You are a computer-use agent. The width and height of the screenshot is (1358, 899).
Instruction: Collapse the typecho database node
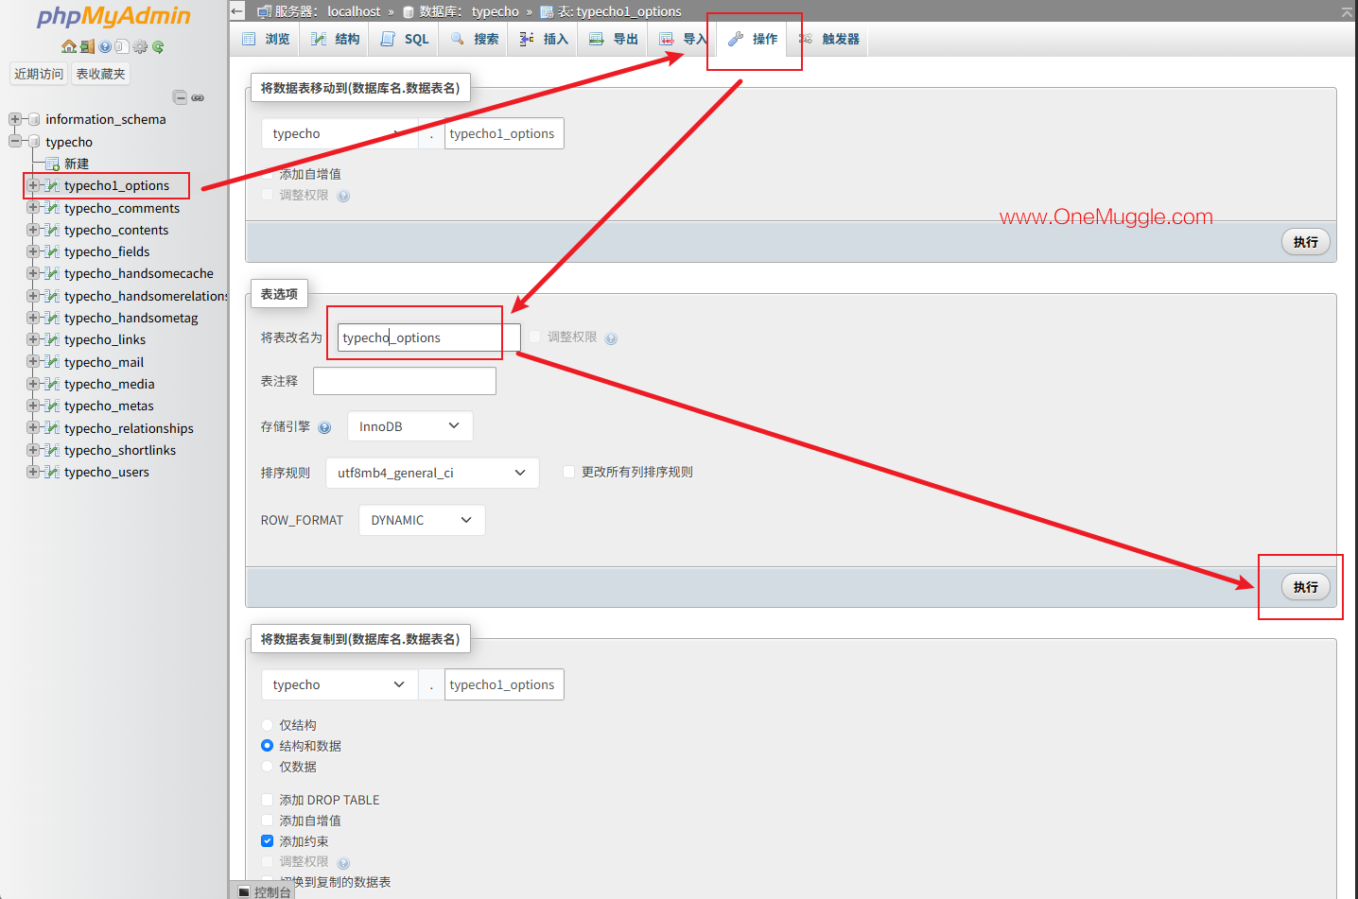pyautogui.click(x=15, y=142)
